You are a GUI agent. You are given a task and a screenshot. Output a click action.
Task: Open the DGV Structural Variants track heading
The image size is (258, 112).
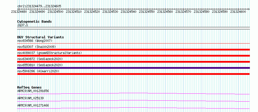[x=41, y=37]
